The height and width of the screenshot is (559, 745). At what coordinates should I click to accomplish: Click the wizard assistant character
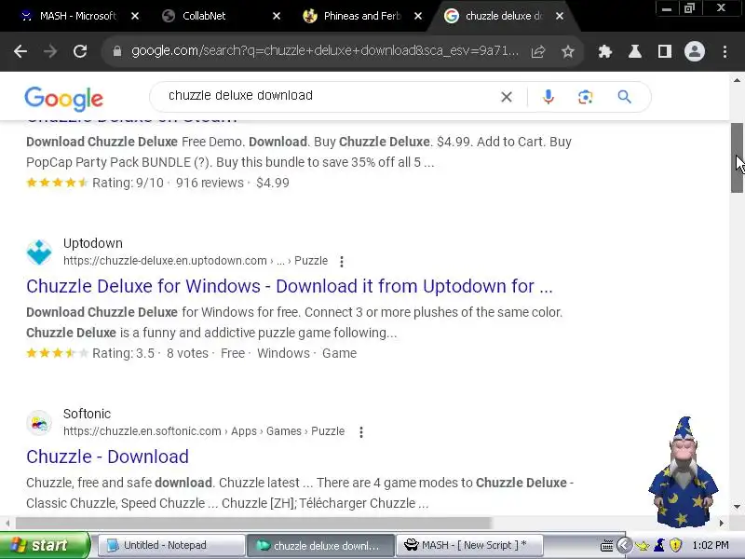click(684, 472)
